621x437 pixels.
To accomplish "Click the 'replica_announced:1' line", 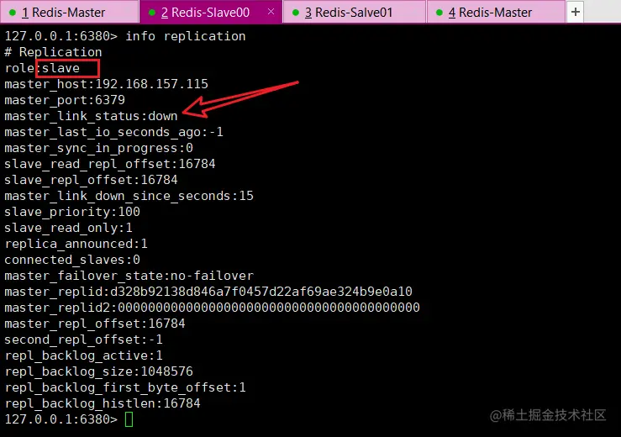I will pyautogui.click(x=76, y=244).
